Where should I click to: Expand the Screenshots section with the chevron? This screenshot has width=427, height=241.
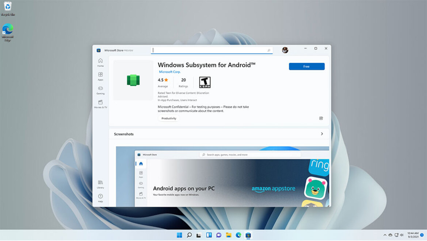pos(322,134)
